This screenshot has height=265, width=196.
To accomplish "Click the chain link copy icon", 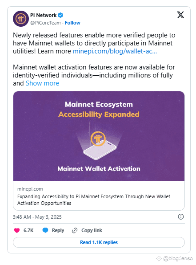I will pos(75,230).
